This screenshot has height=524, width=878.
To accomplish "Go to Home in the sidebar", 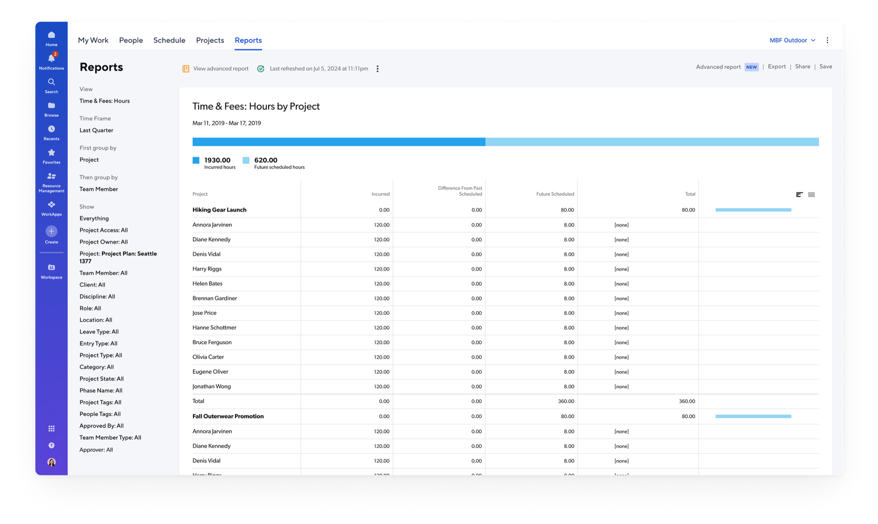I will [x=51, y=38].
